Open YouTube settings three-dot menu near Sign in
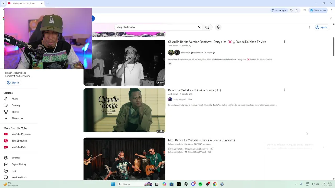 click(x=309, y=27)
